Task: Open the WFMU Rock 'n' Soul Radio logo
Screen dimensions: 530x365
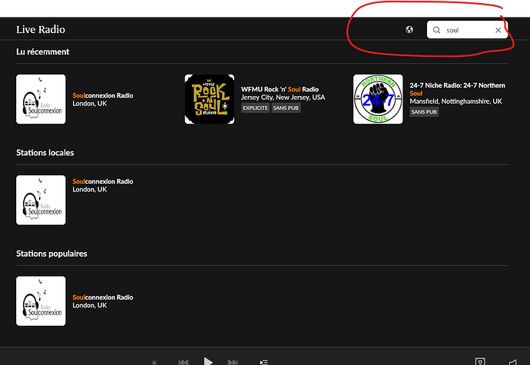Action: (x=209, y=99)
